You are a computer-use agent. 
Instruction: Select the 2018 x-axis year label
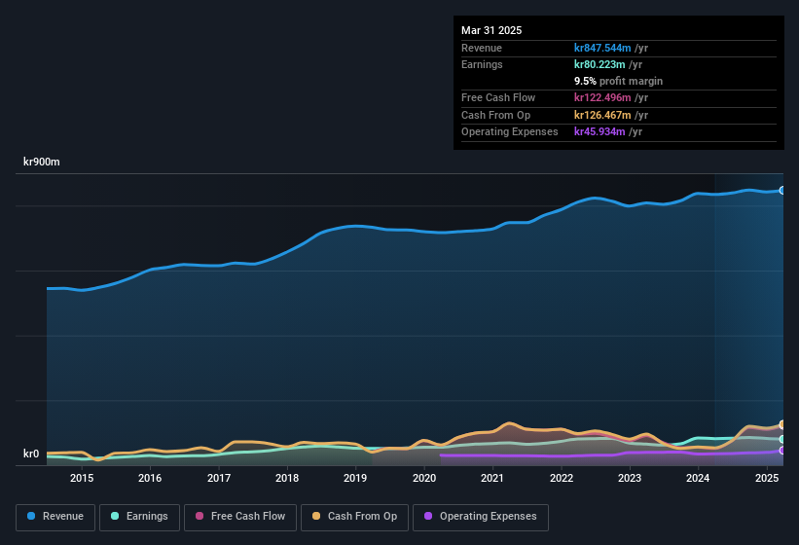(287, 478)
